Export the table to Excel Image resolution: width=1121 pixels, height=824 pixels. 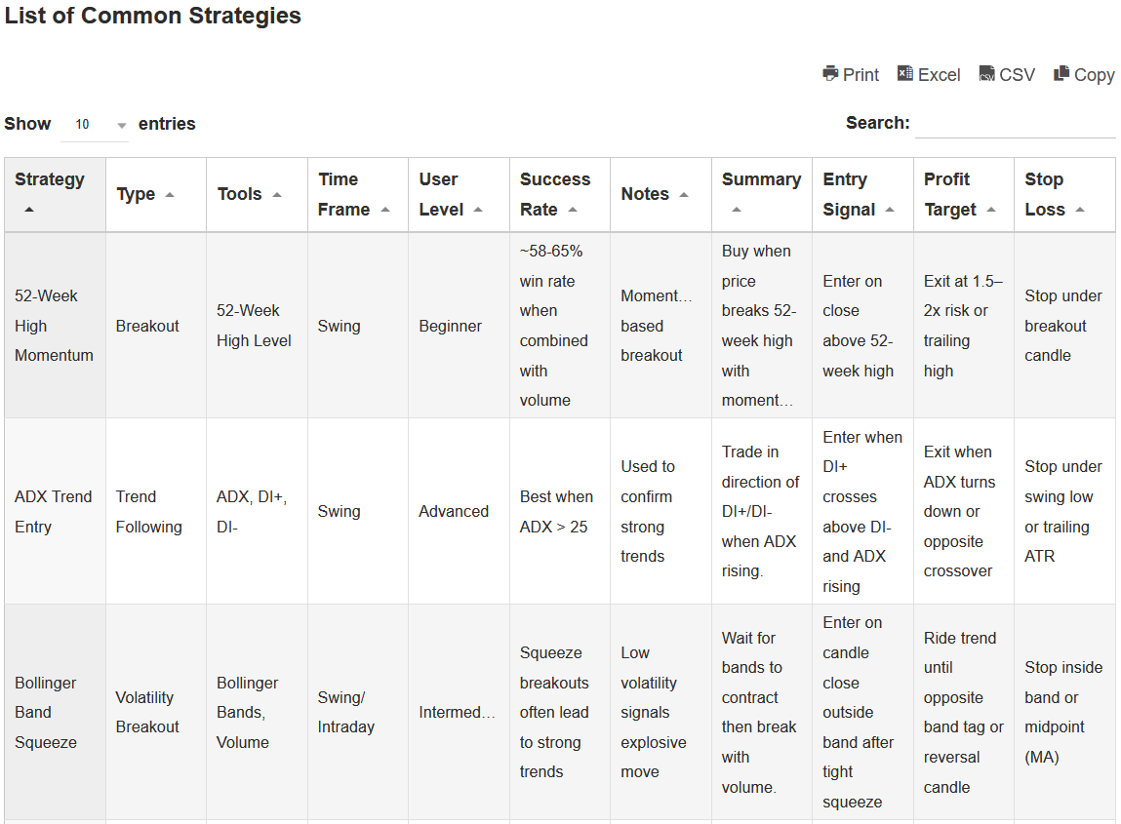928,75
